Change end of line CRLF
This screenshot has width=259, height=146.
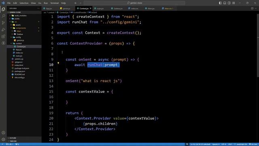[230, 144]
